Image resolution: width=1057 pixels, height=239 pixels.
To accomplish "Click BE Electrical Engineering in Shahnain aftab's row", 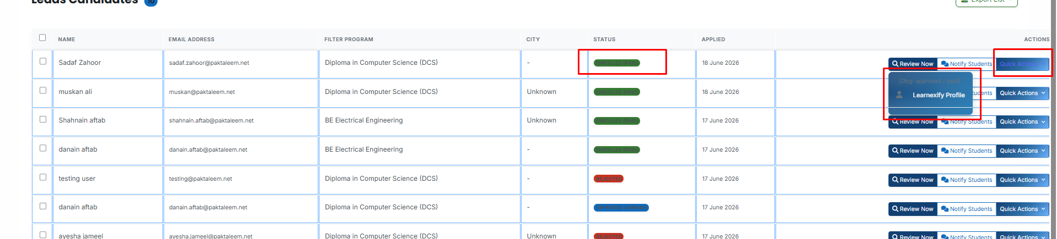I will point(364,120).
